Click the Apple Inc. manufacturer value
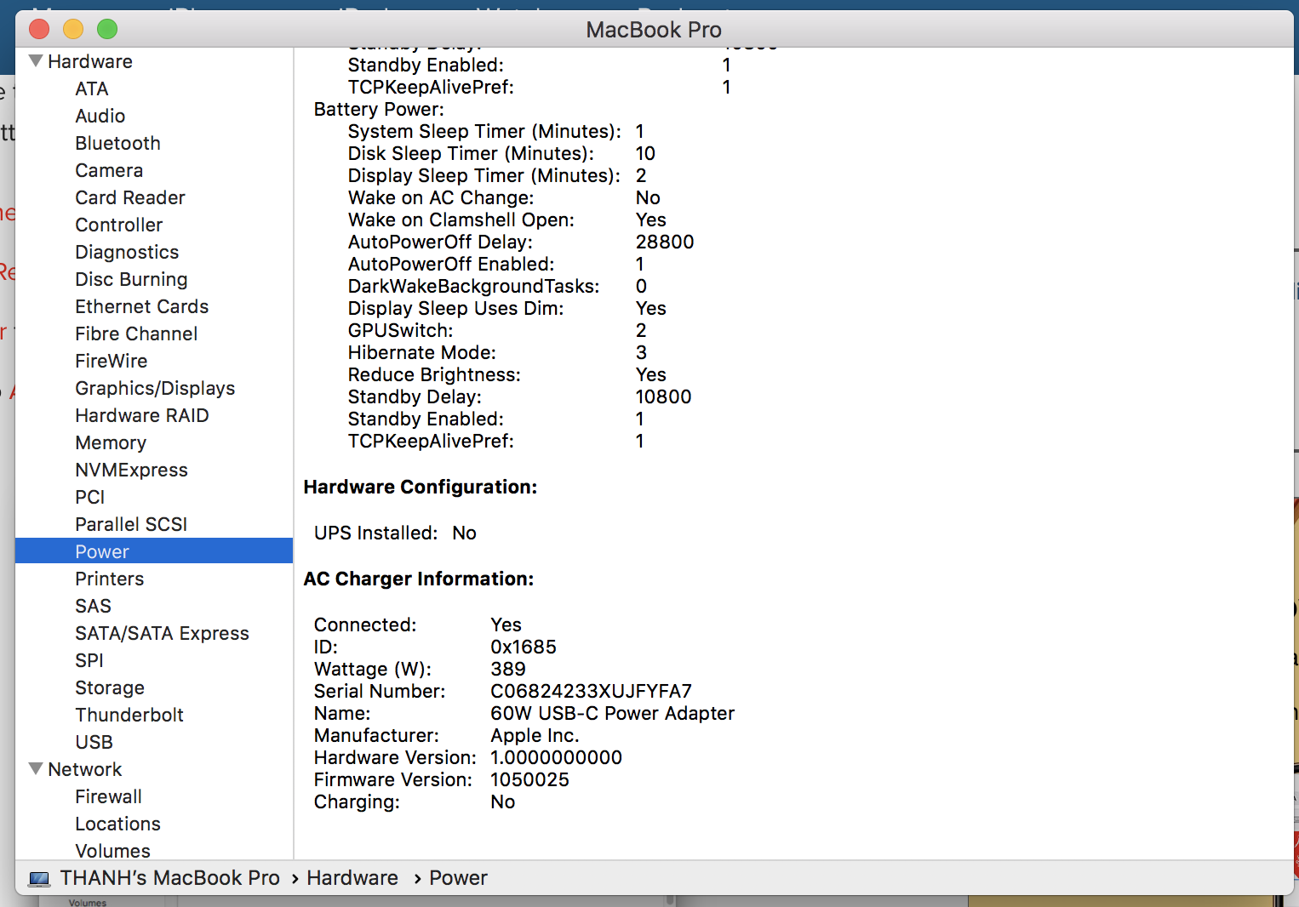The image size is (1299, 907). click(535, 735)
